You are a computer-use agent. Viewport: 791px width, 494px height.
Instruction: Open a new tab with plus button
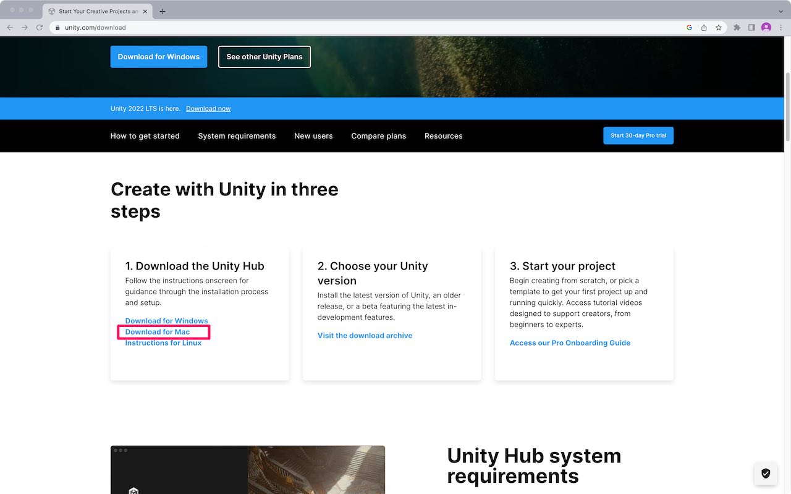163,11
